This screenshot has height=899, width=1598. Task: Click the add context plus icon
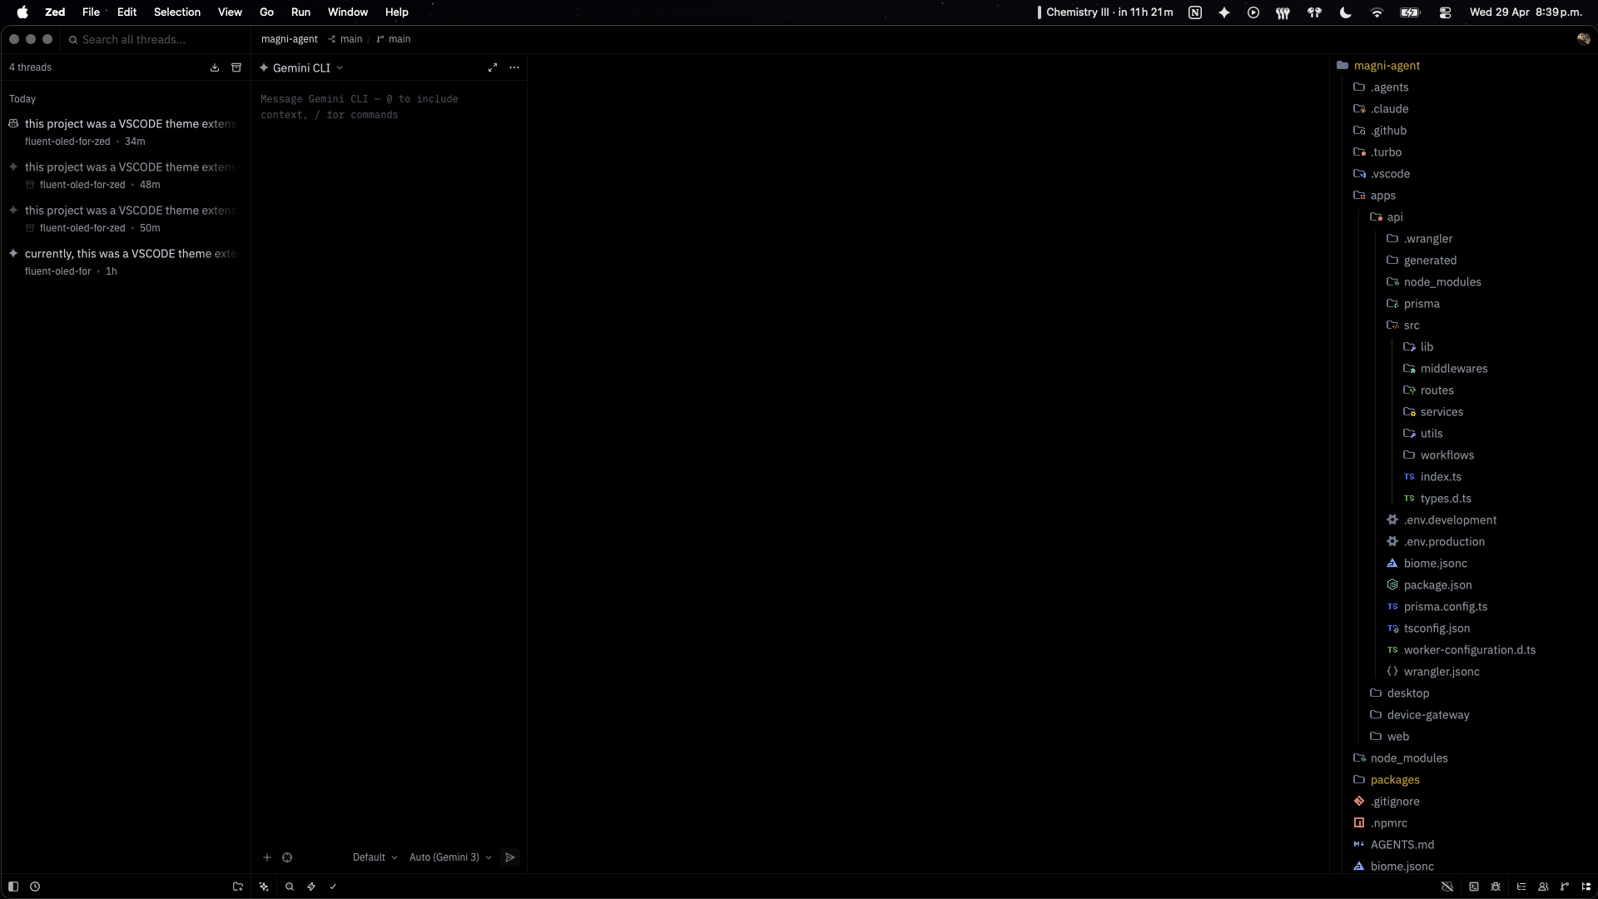point(267,857)
